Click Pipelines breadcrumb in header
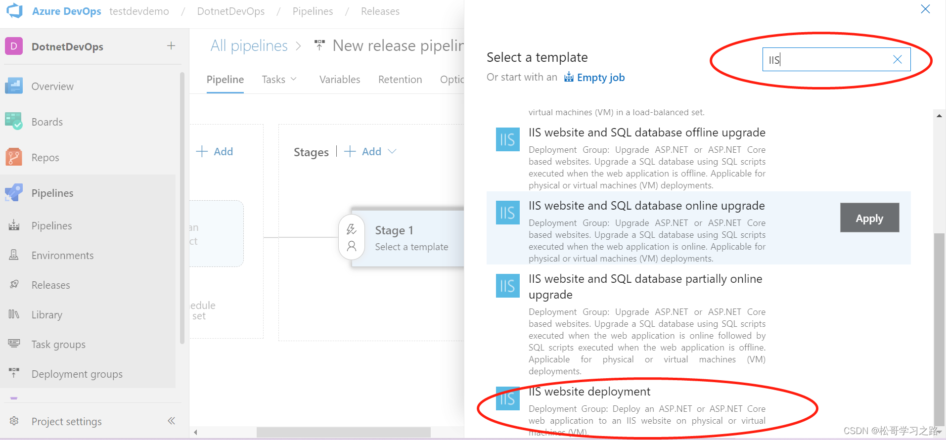 coord(313,11)
